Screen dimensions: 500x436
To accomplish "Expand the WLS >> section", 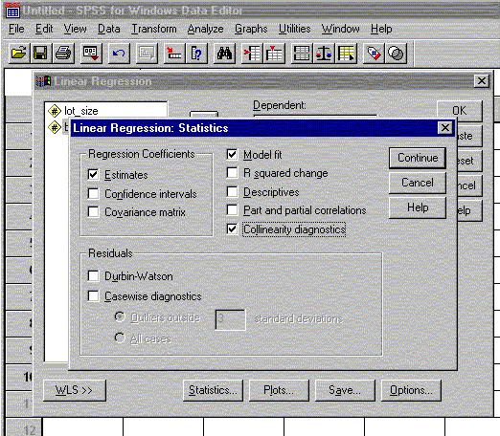I will point(75,390).
